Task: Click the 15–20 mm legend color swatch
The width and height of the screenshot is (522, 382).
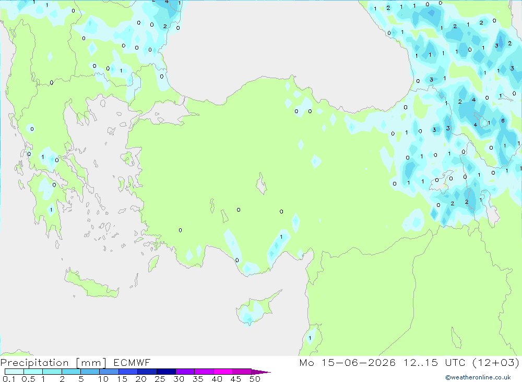Action: pyautogui.click(x=128, y=372)
